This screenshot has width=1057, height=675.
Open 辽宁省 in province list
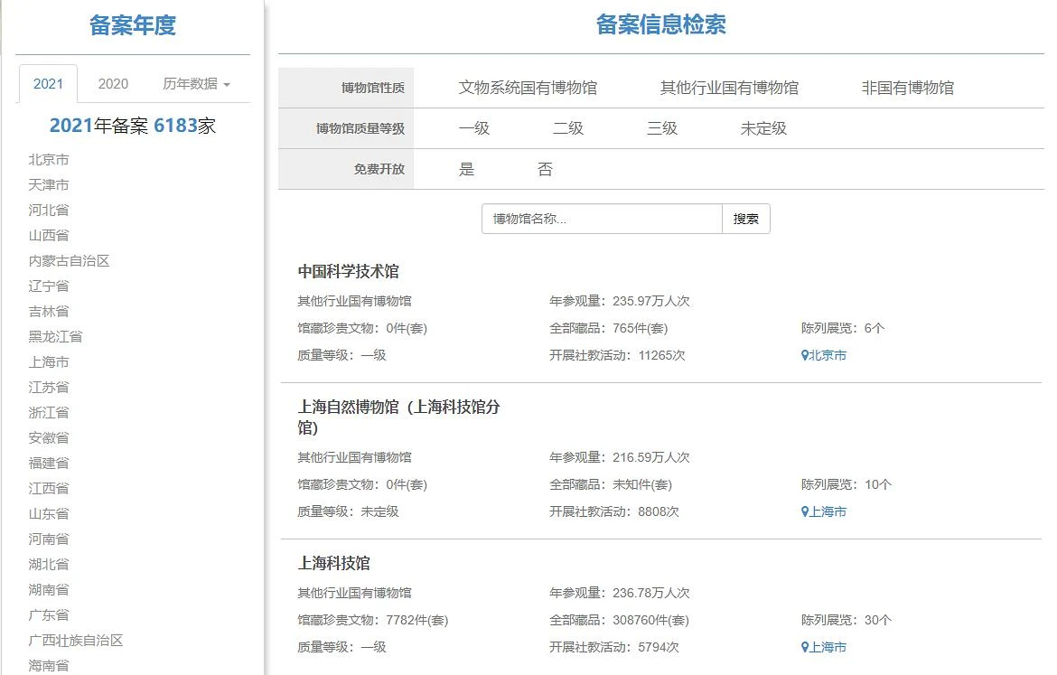coord(49,286)
